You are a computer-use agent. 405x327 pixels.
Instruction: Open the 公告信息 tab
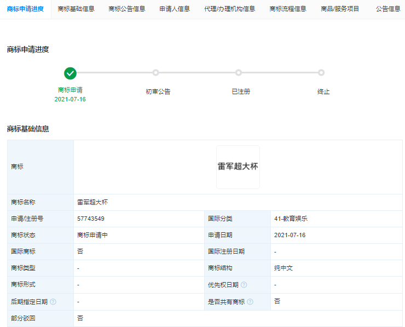point(388,9)
